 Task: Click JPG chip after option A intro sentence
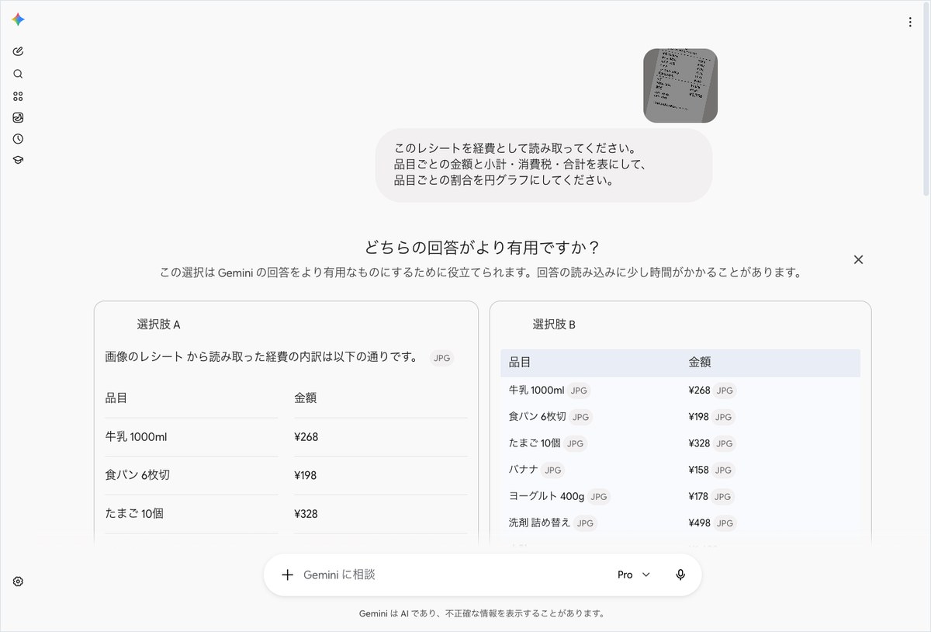tap(441, 358)
